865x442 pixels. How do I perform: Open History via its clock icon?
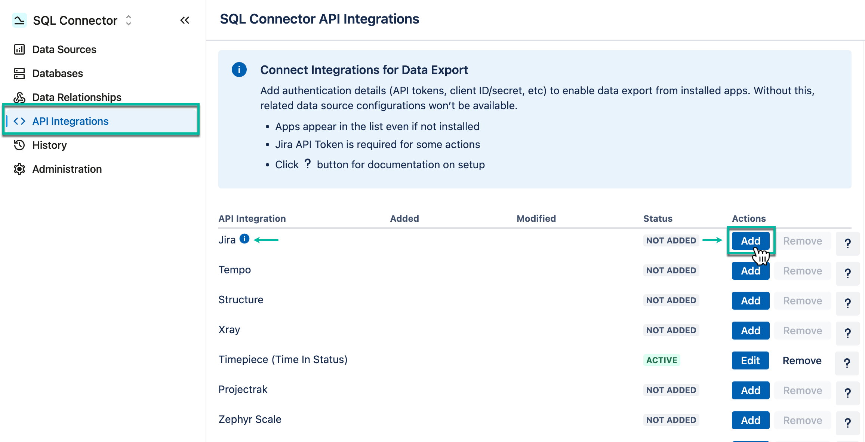coord(19,145)
